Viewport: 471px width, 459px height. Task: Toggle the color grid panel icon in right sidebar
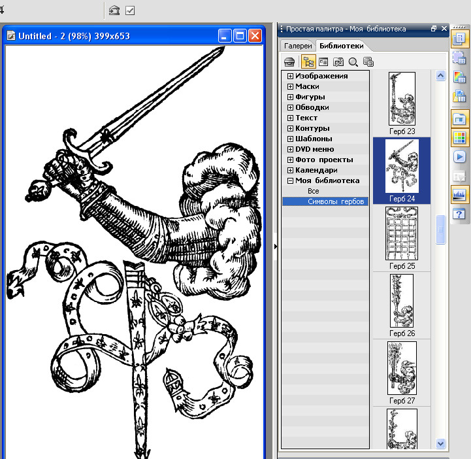click(459, 138)
